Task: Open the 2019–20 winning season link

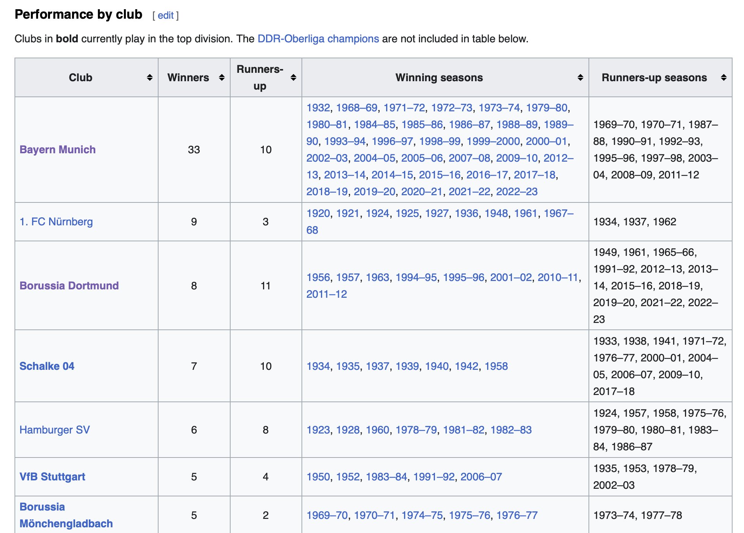Action: pyautogui.click(x=375, y=191)
